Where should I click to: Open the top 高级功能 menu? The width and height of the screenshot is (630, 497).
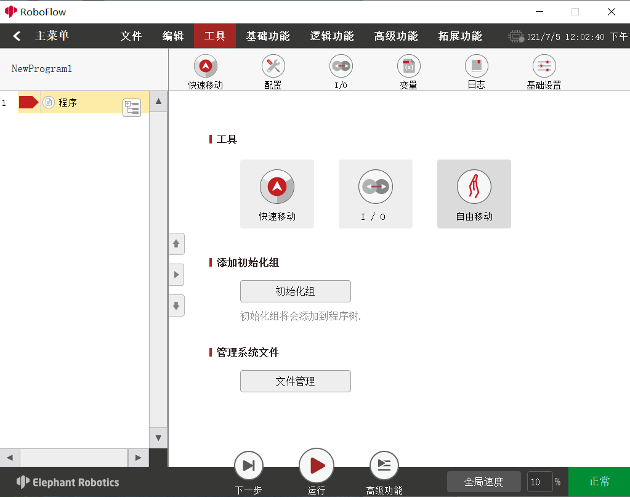[396, 36]
